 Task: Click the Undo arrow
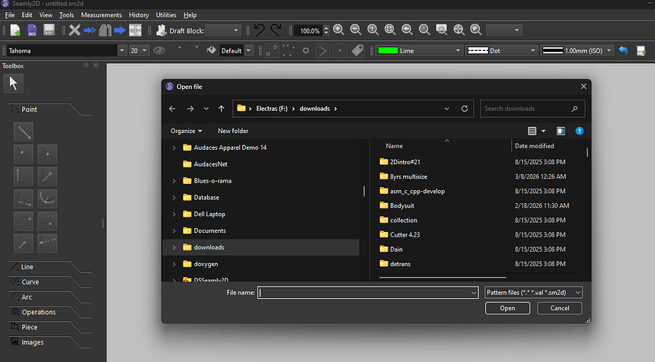pyautogui.click(x=259, y=30)
